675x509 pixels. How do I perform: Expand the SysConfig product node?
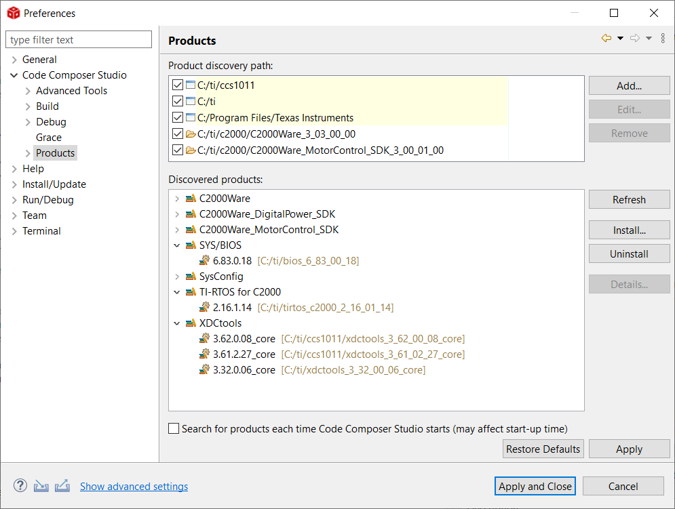177,277
